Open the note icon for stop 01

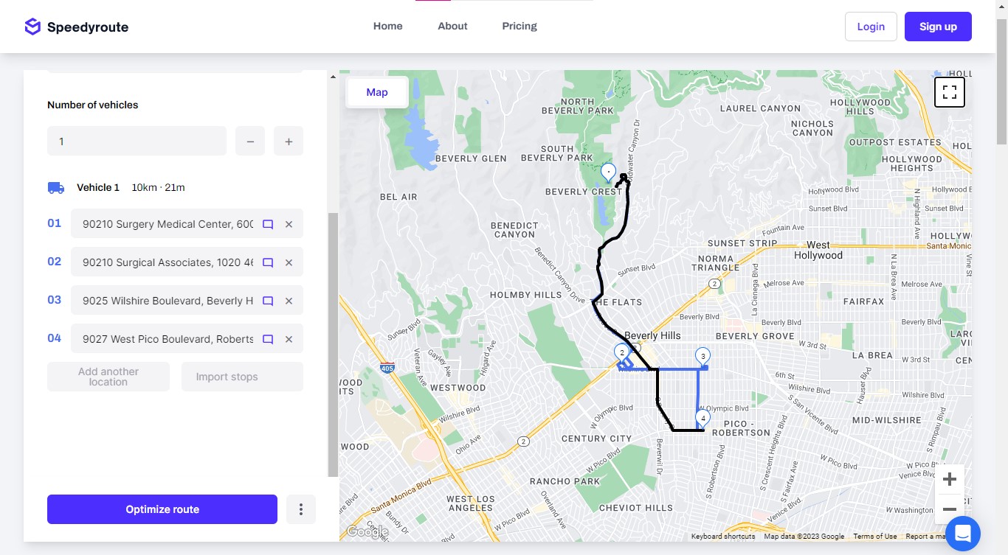click(x=267, y=224)
